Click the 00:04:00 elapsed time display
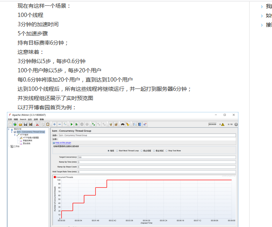272x227 pixels. click(x=213, y=124)
